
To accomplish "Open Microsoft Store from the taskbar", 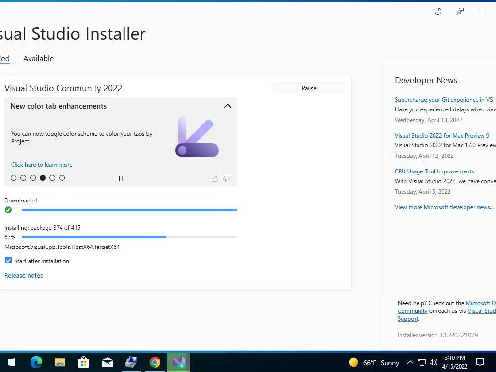I will [x=83, y=362].
